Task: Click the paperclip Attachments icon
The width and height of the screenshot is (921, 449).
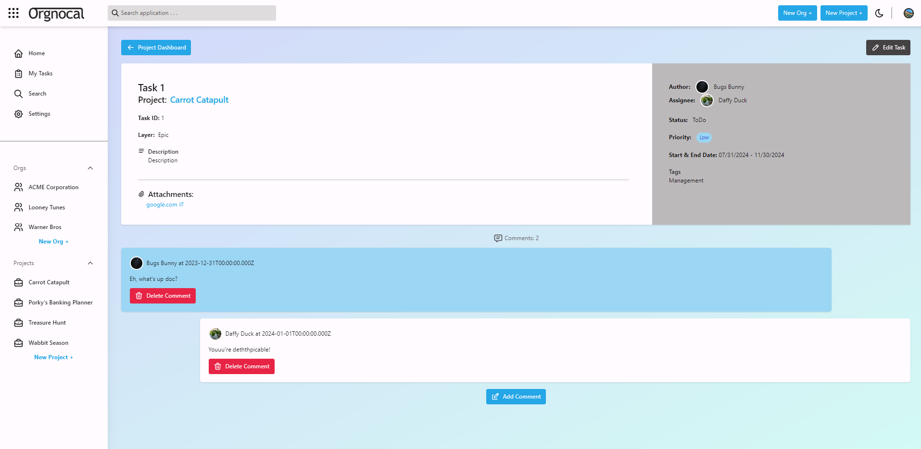Action: (141, 194)
